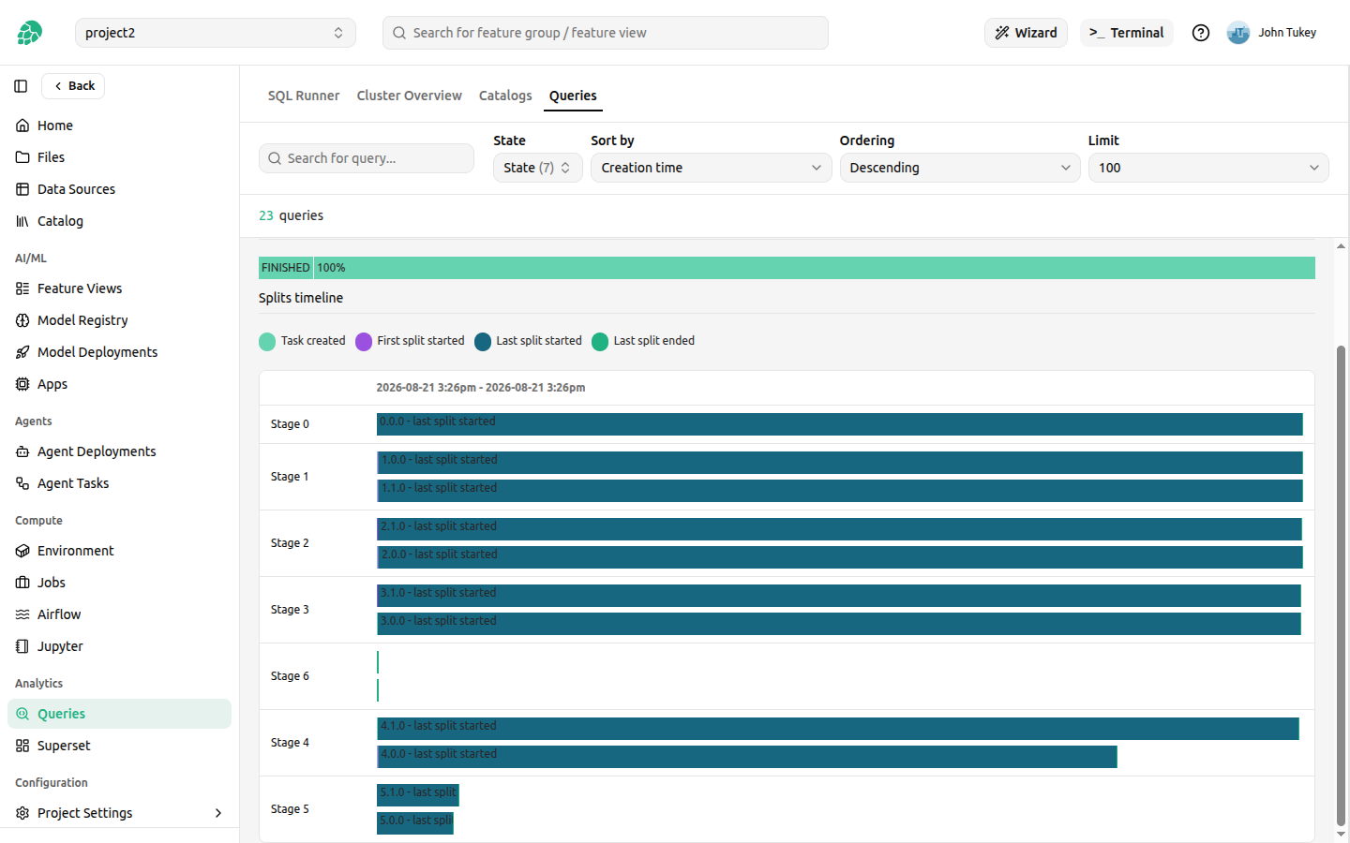
Task: Click the Airflow icon
Action: pyautogui.click(x=22, y=614)
